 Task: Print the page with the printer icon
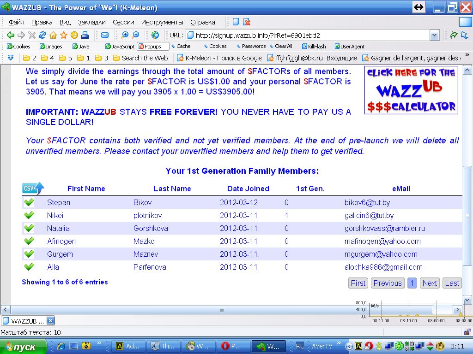coord(85,35)
